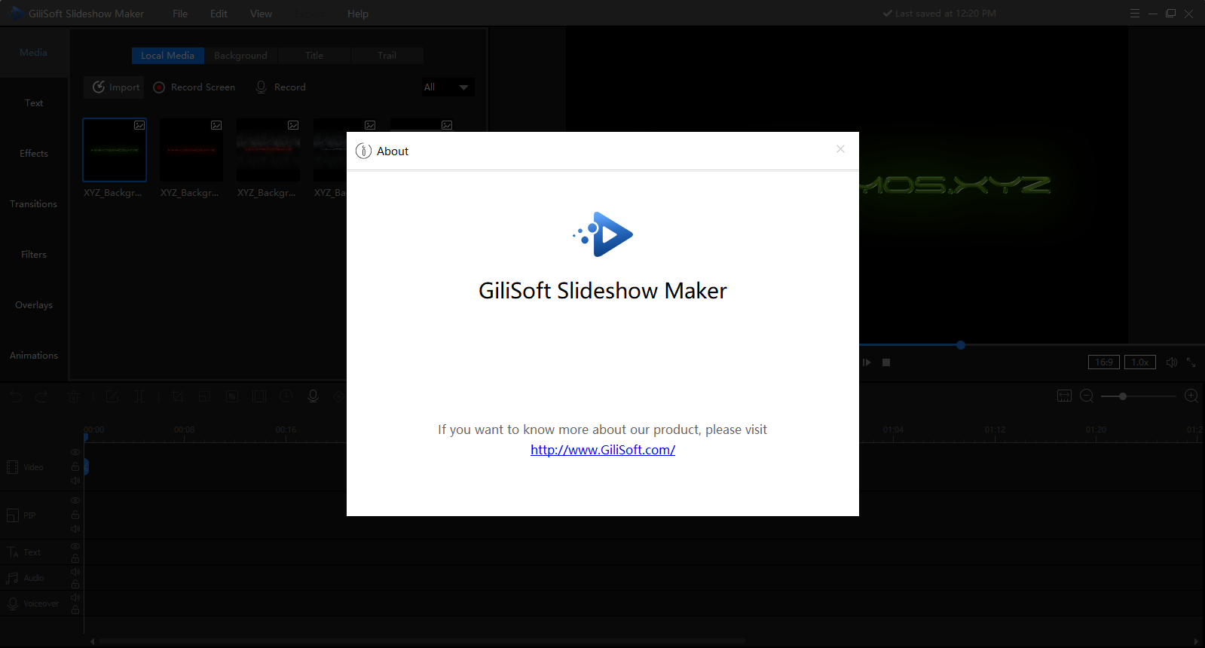Click the Crop icon in timeline toolbar
The height and width of the screenshot is (648, 1205).
click(x=178, y=396)
